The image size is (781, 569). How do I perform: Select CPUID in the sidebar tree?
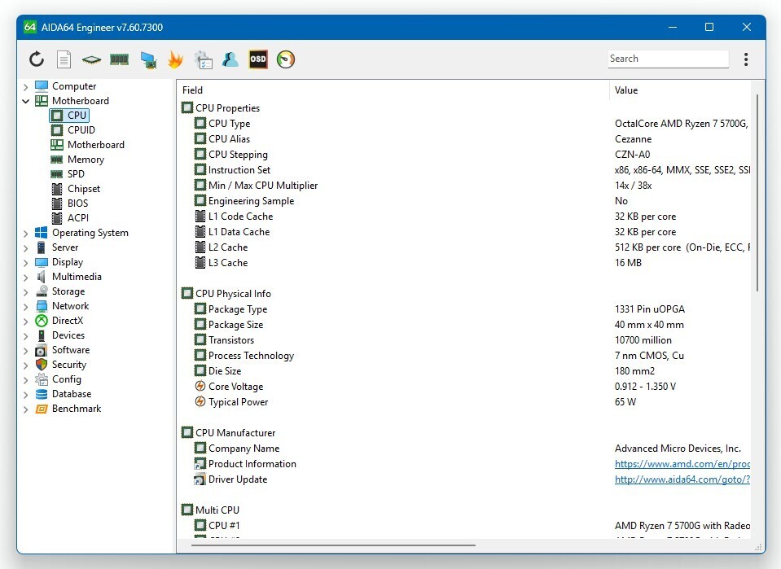81,130
